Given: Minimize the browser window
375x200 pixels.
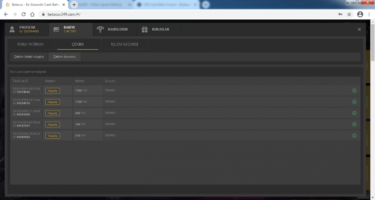Looking at the screenshot, I should click(350, 3).
